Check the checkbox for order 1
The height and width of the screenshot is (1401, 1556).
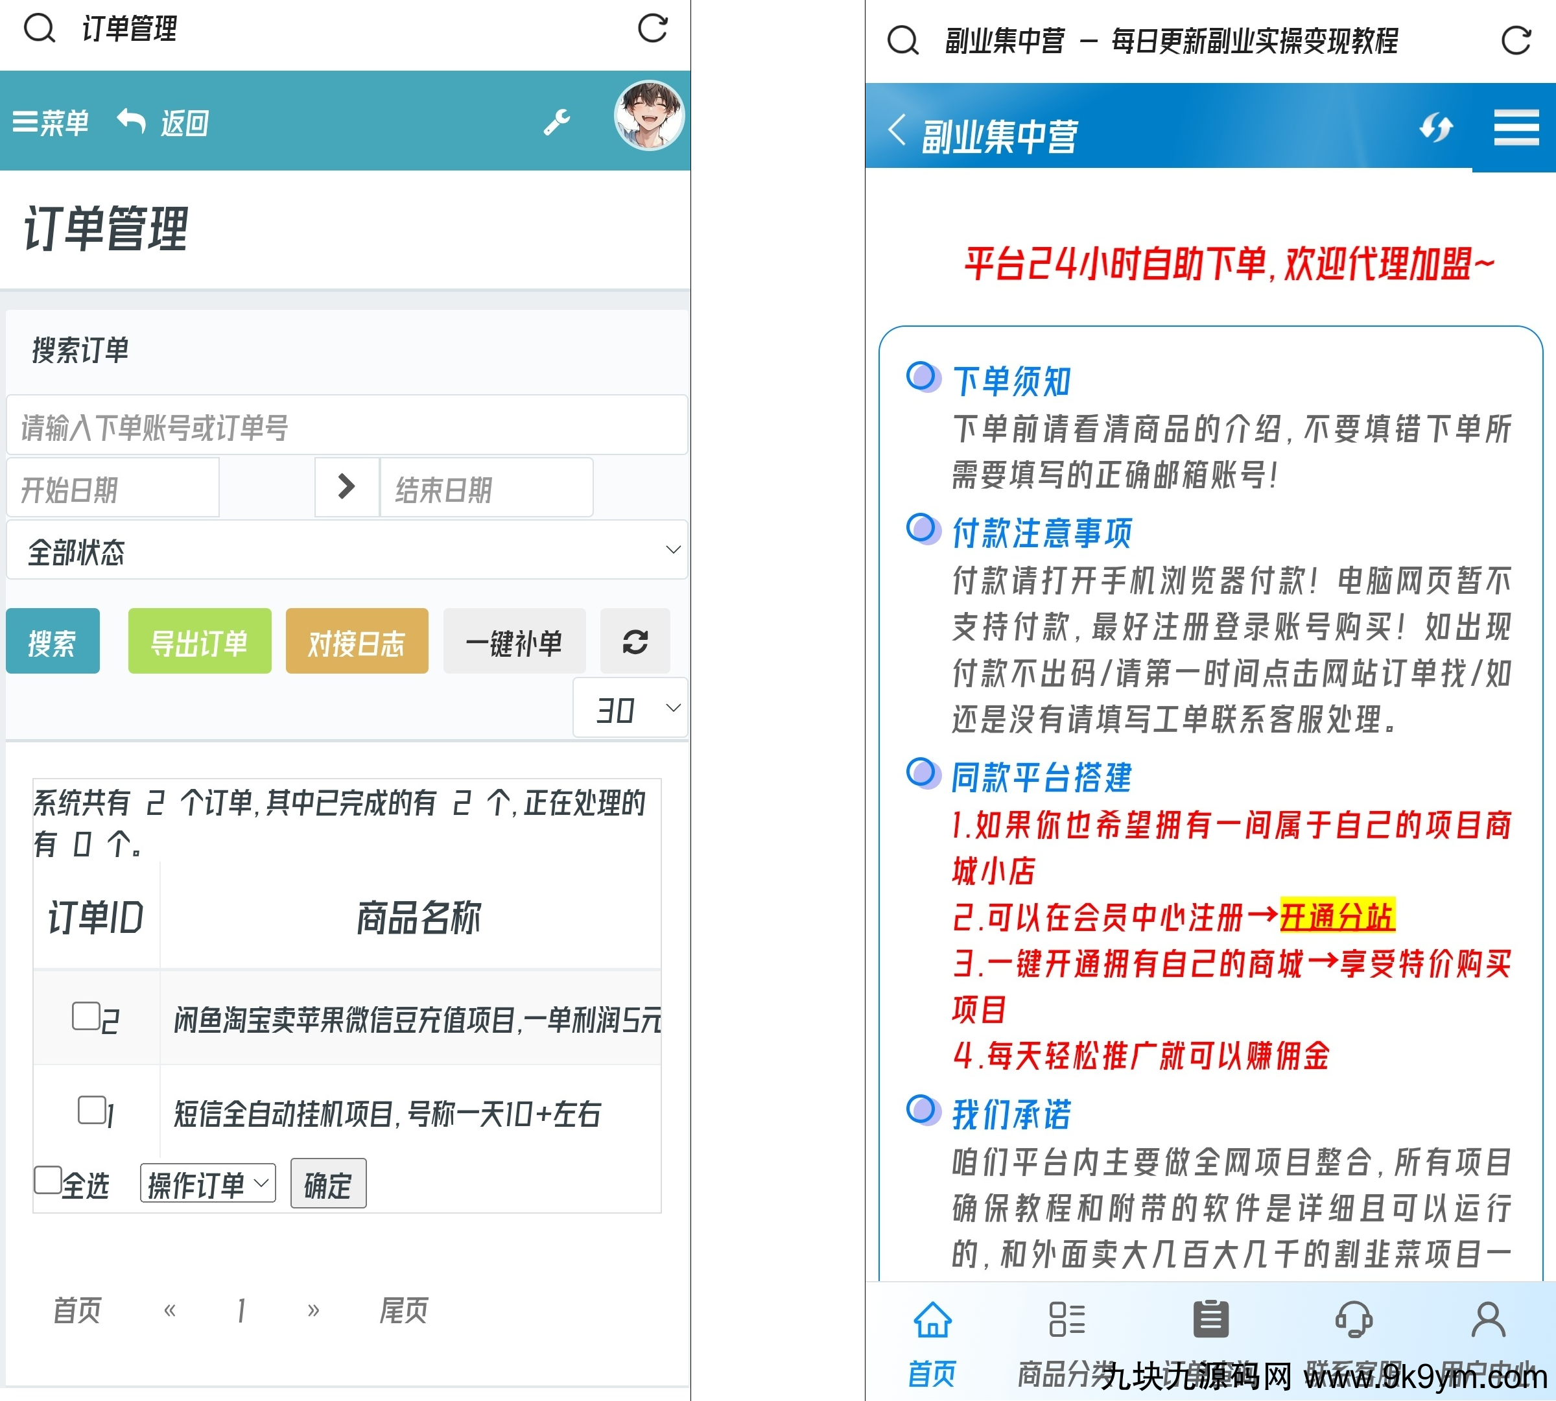click(91, 1109)
